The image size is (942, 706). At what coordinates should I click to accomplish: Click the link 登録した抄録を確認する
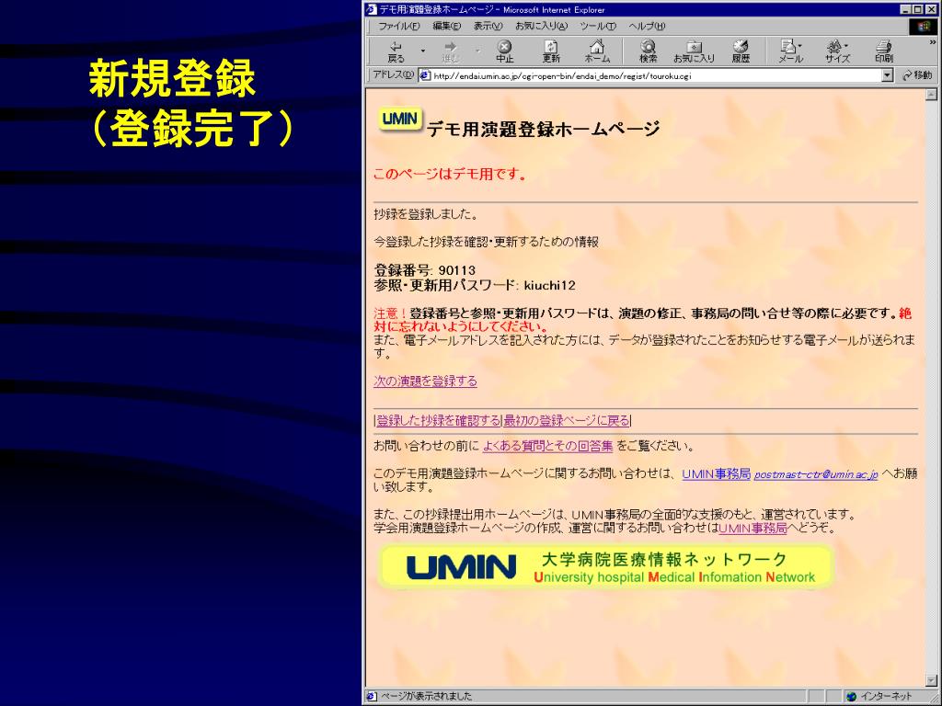[438, 421]
